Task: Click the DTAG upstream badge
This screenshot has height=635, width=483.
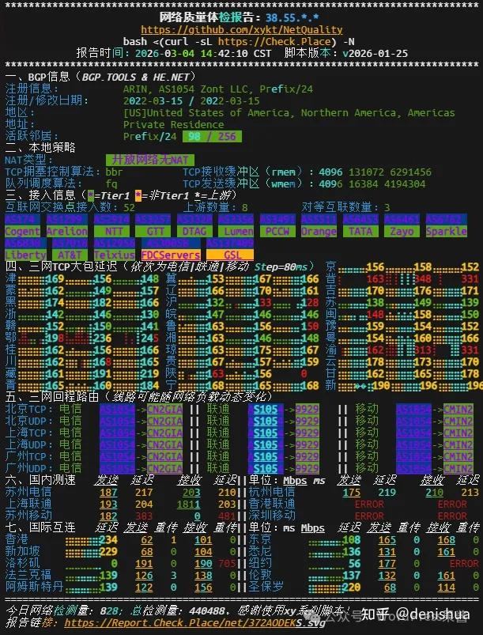Action: tap(194, 231)
